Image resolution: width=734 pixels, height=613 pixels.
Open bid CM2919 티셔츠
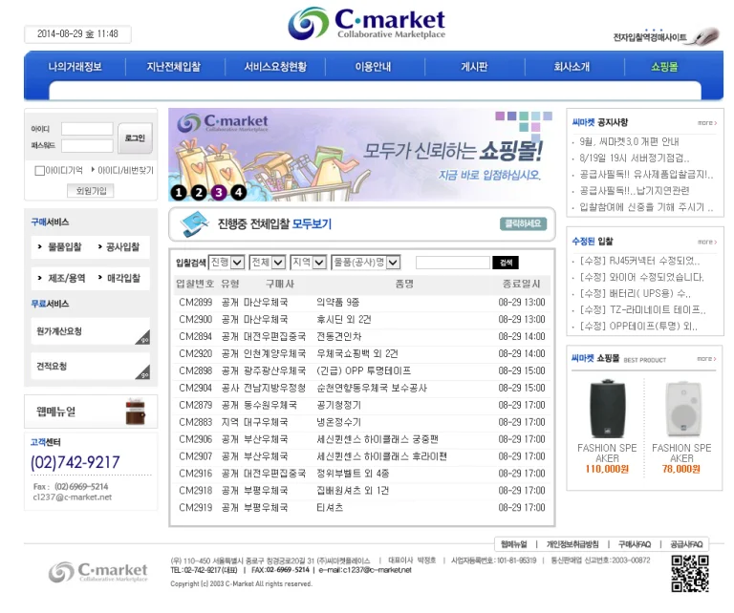(362, 508)
